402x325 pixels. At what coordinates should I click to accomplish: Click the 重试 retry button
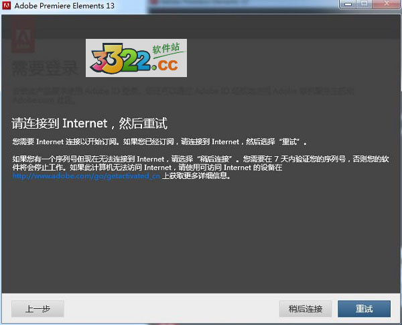pyautogui.click(x=364, y=309)
